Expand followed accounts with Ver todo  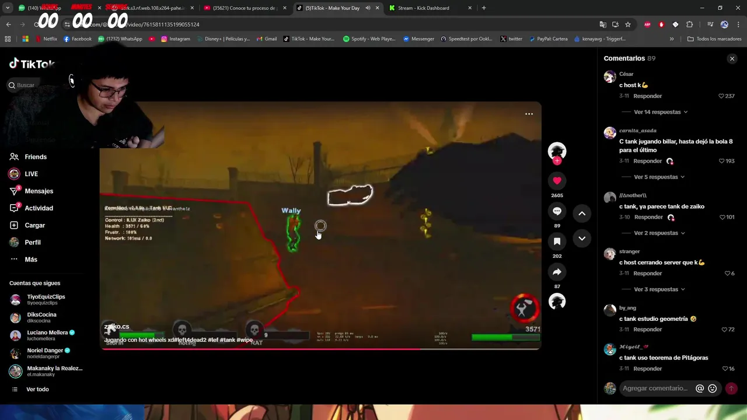37,389
